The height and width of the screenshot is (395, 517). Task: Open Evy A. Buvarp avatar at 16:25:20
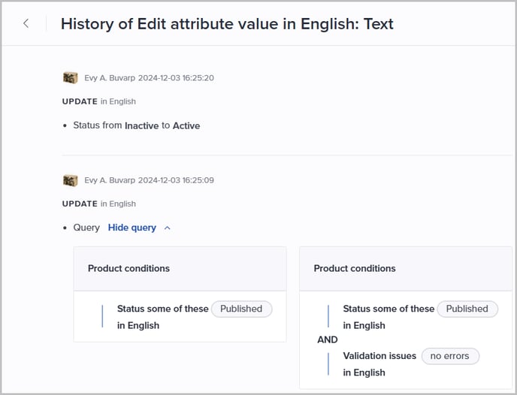[70, 78]
